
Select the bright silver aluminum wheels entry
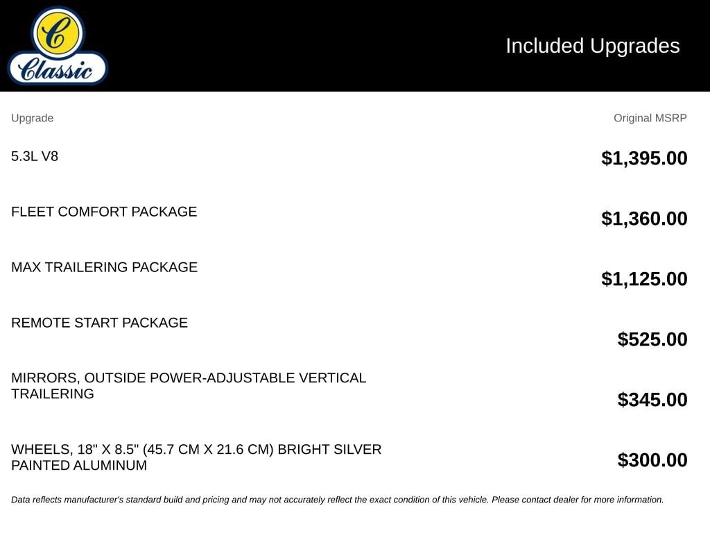[196, 457]
